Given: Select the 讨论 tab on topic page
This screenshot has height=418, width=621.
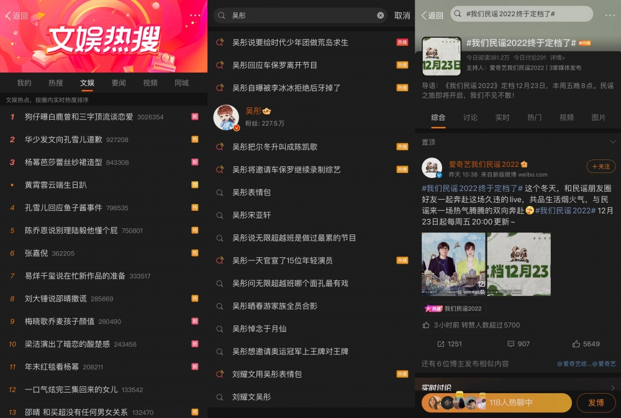Looking at the screenshot, I should (x=470, y=117).
